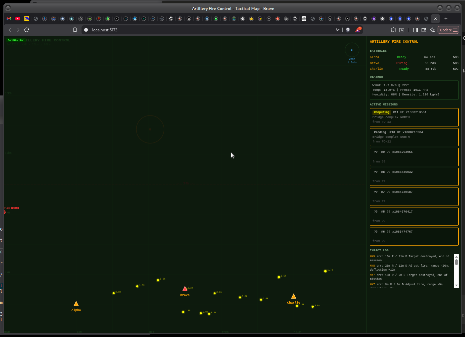
Task: Select the Computing mission #11 card
Action: tap(414, 117)
